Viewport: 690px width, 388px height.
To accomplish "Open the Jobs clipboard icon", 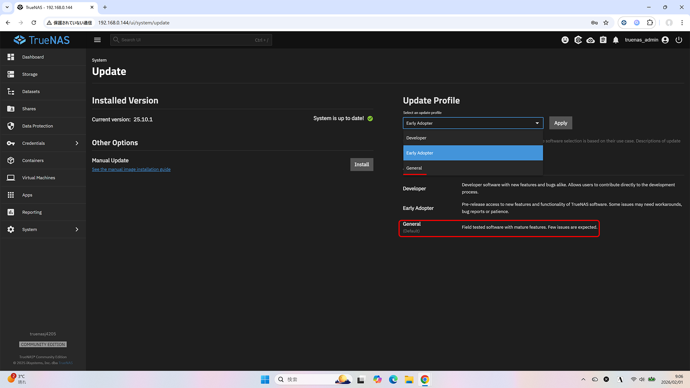I will [x=603, y=40].
